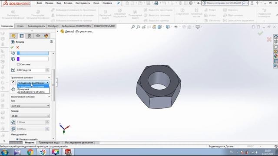Click the 0.00градусов angle field

[x=31, y=70]
